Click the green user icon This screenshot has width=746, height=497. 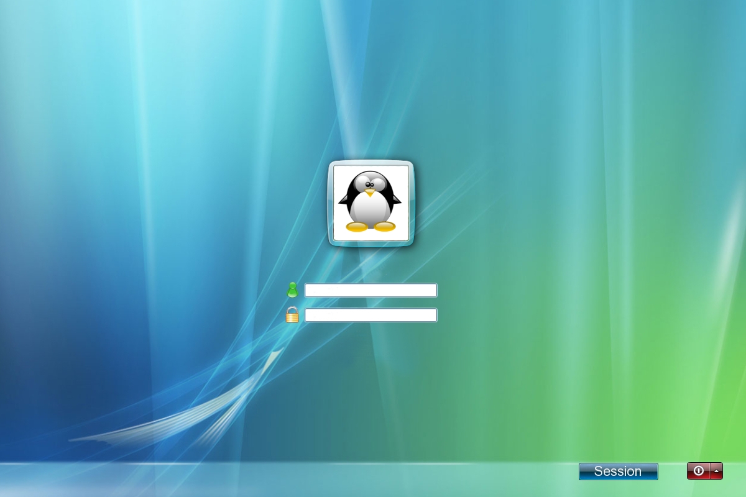292,290
